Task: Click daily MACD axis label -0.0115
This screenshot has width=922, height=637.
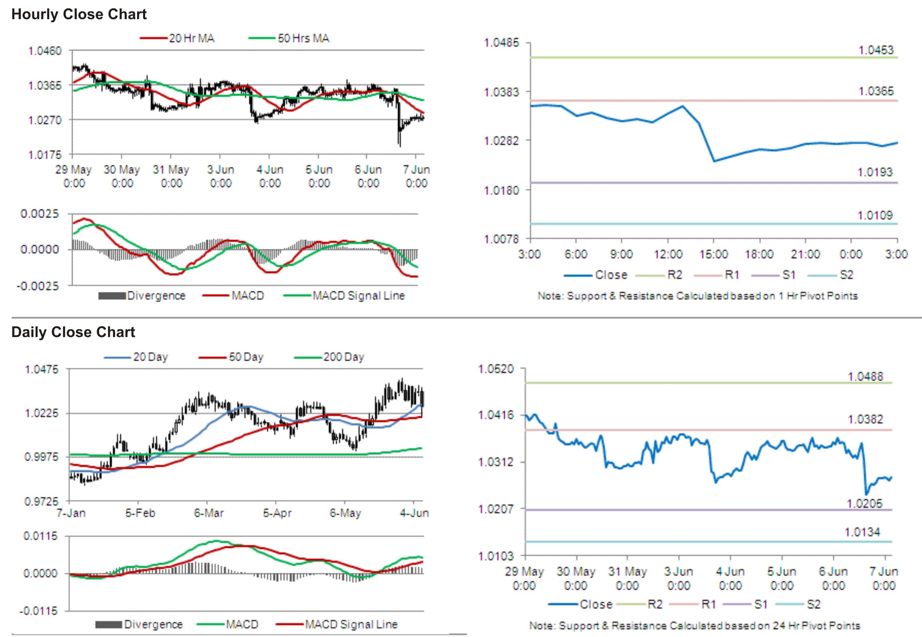Action: (38, 611)
